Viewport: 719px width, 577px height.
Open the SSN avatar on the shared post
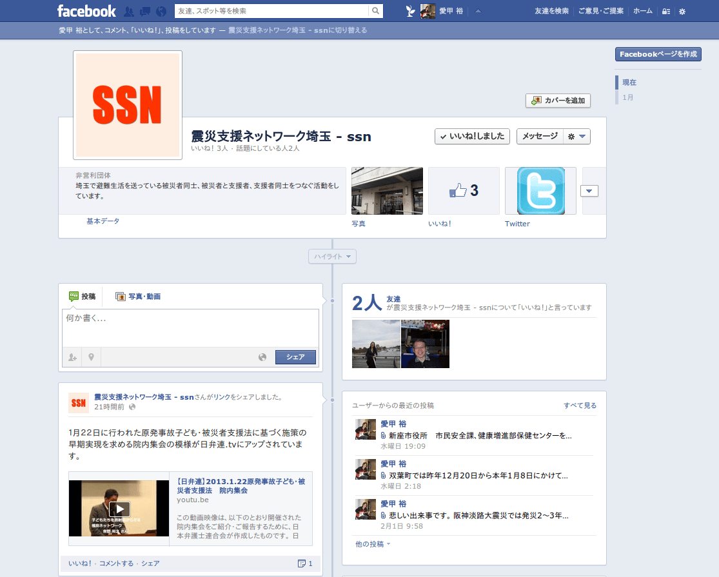pos(79,403)
